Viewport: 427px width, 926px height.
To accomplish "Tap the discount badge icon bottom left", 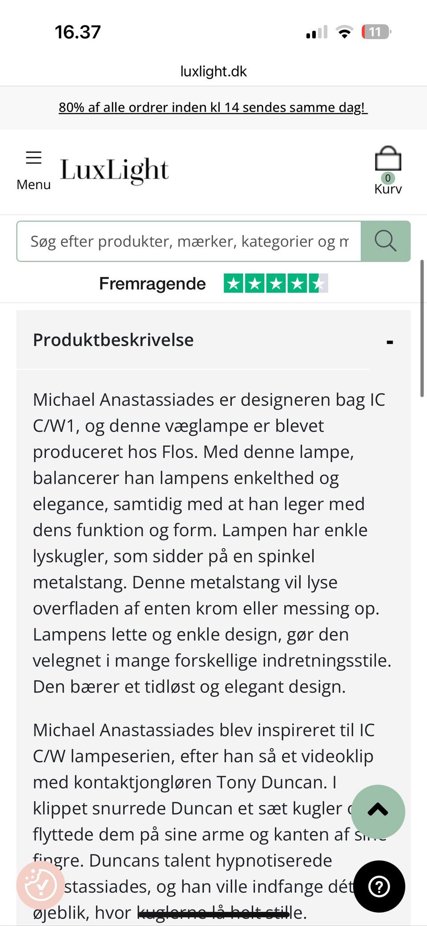I will pos(41,884).
